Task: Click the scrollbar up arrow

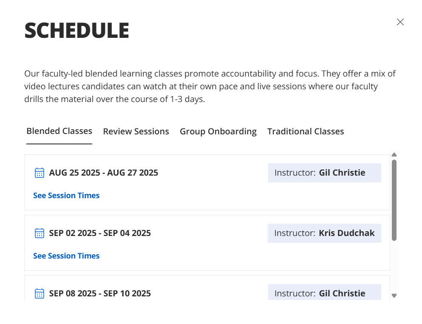Action: tap(394, 155)
